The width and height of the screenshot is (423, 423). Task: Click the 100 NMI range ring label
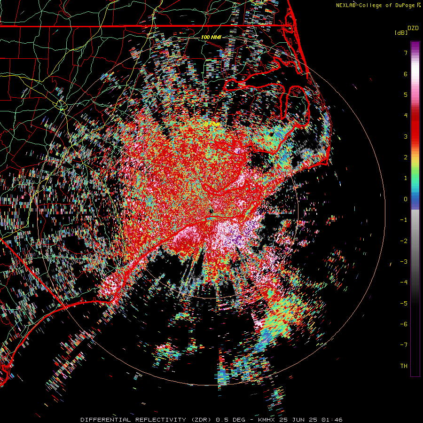pyautogui.click(x=211, y=37)
